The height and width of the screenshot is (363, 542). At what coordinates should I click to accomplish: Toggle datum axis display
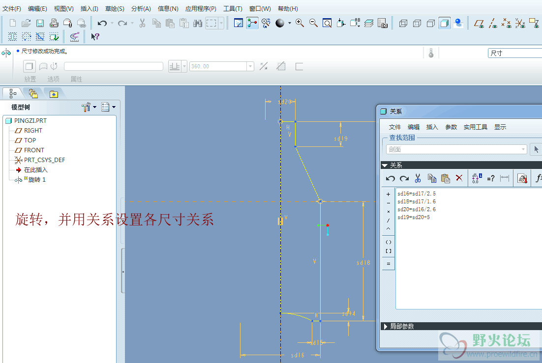493,23
